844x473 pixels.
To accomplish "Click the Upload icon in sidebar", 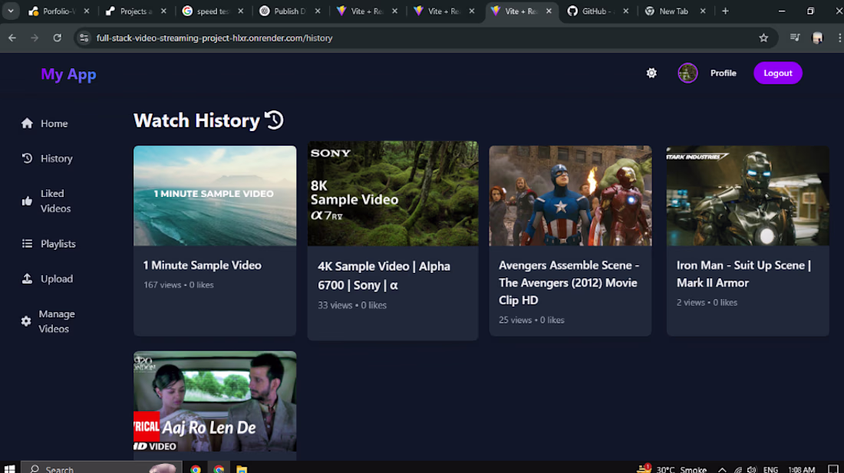I will 27,278.
